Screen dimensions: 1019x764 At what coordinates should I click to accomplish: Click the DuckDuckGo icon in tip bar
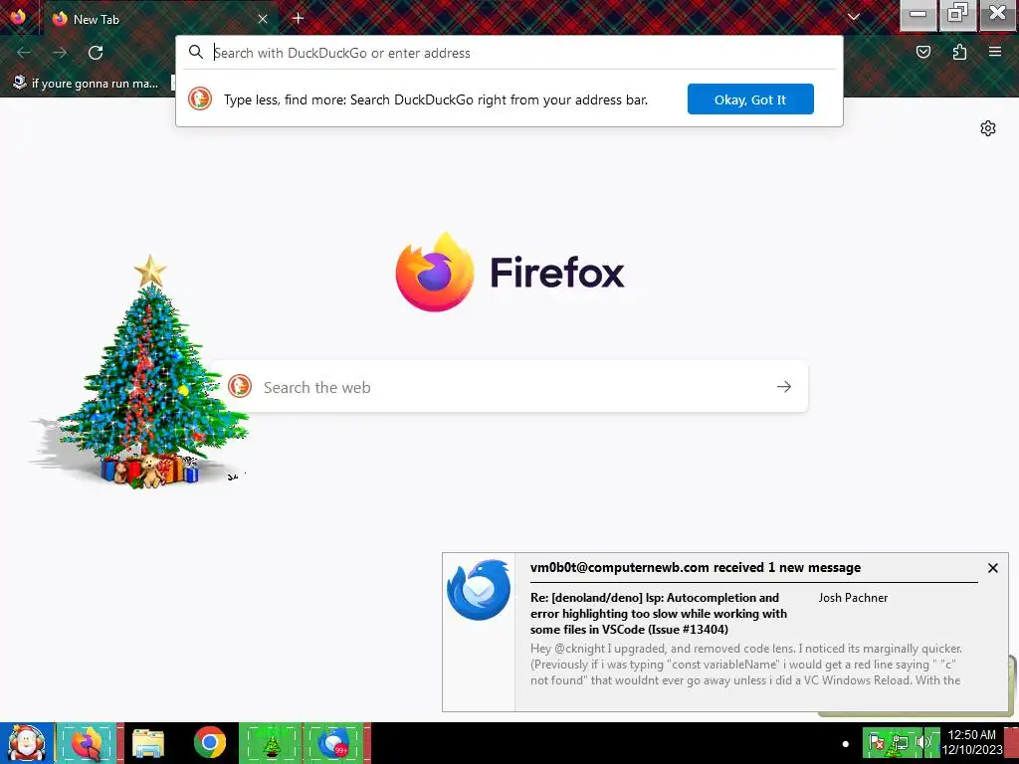(200, 98)
